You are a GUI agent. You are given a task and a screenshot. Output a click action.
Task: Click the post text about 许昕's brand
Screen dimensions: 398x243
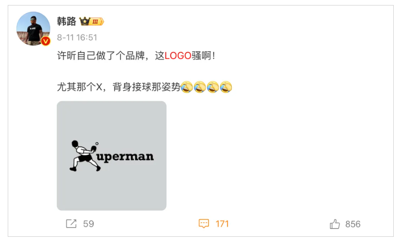[136, 56]
